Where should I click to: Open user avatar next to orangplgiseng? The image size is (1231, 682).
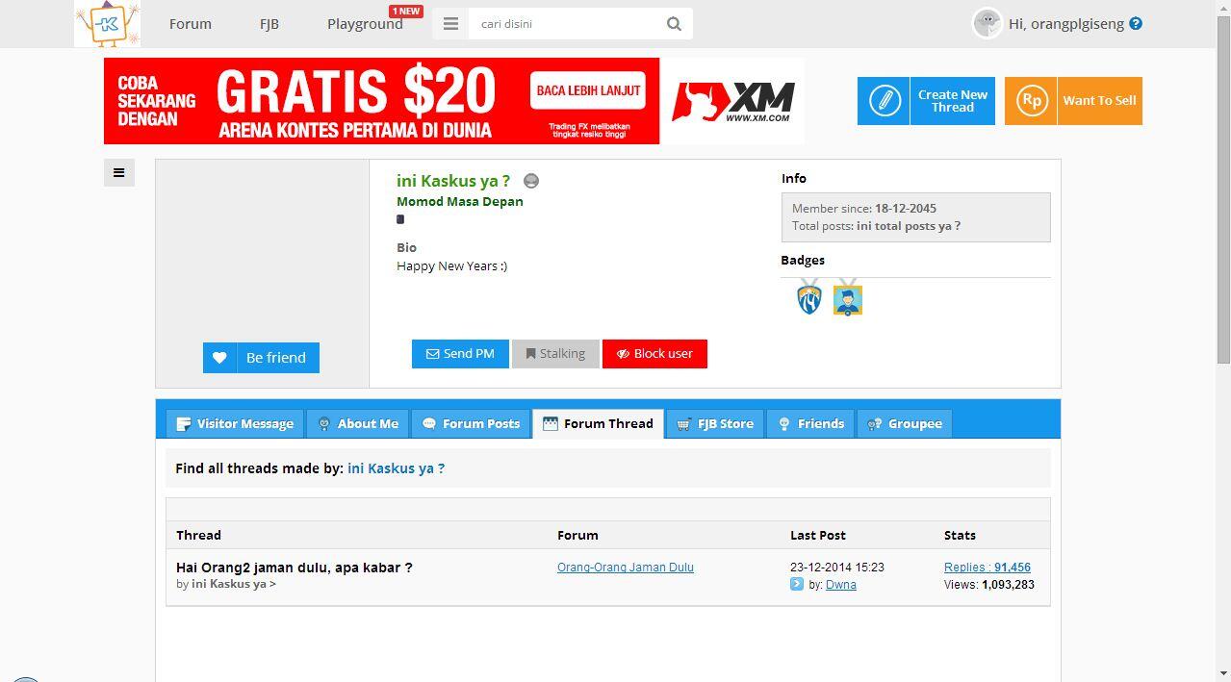click(987, 23)
